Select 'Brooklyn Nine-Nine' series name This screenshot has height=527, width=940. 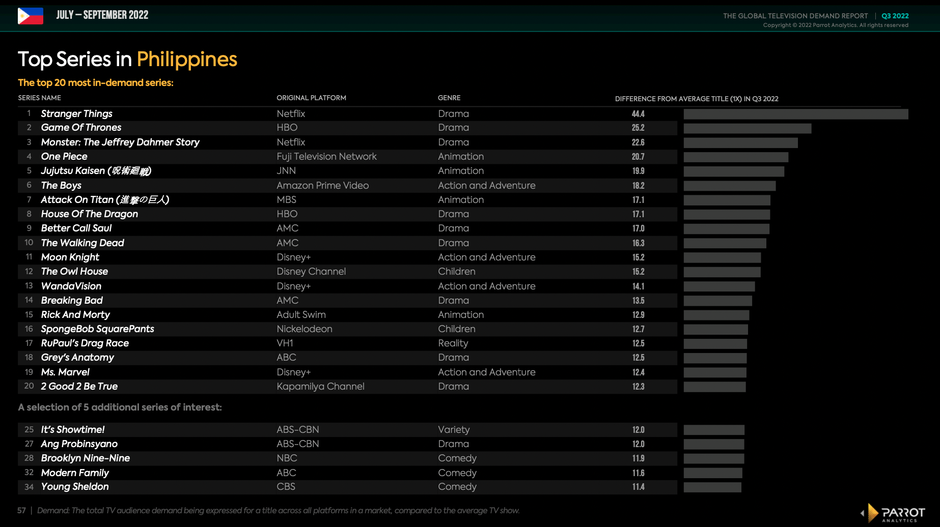click(x=86, y=458)
